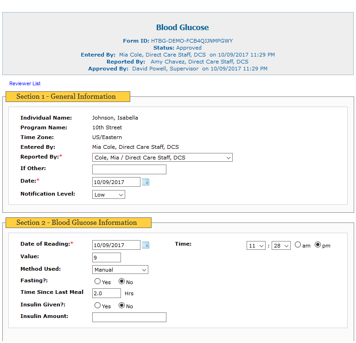Set Fasting to No

point(122,281)
